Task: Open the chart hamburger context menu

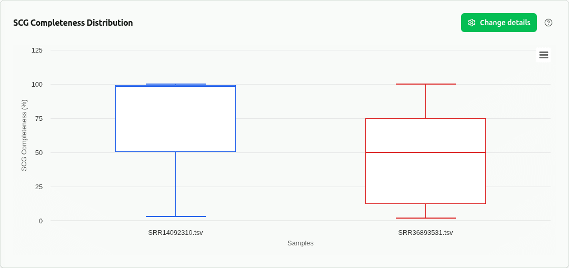Action: click(x=544, y=55)
